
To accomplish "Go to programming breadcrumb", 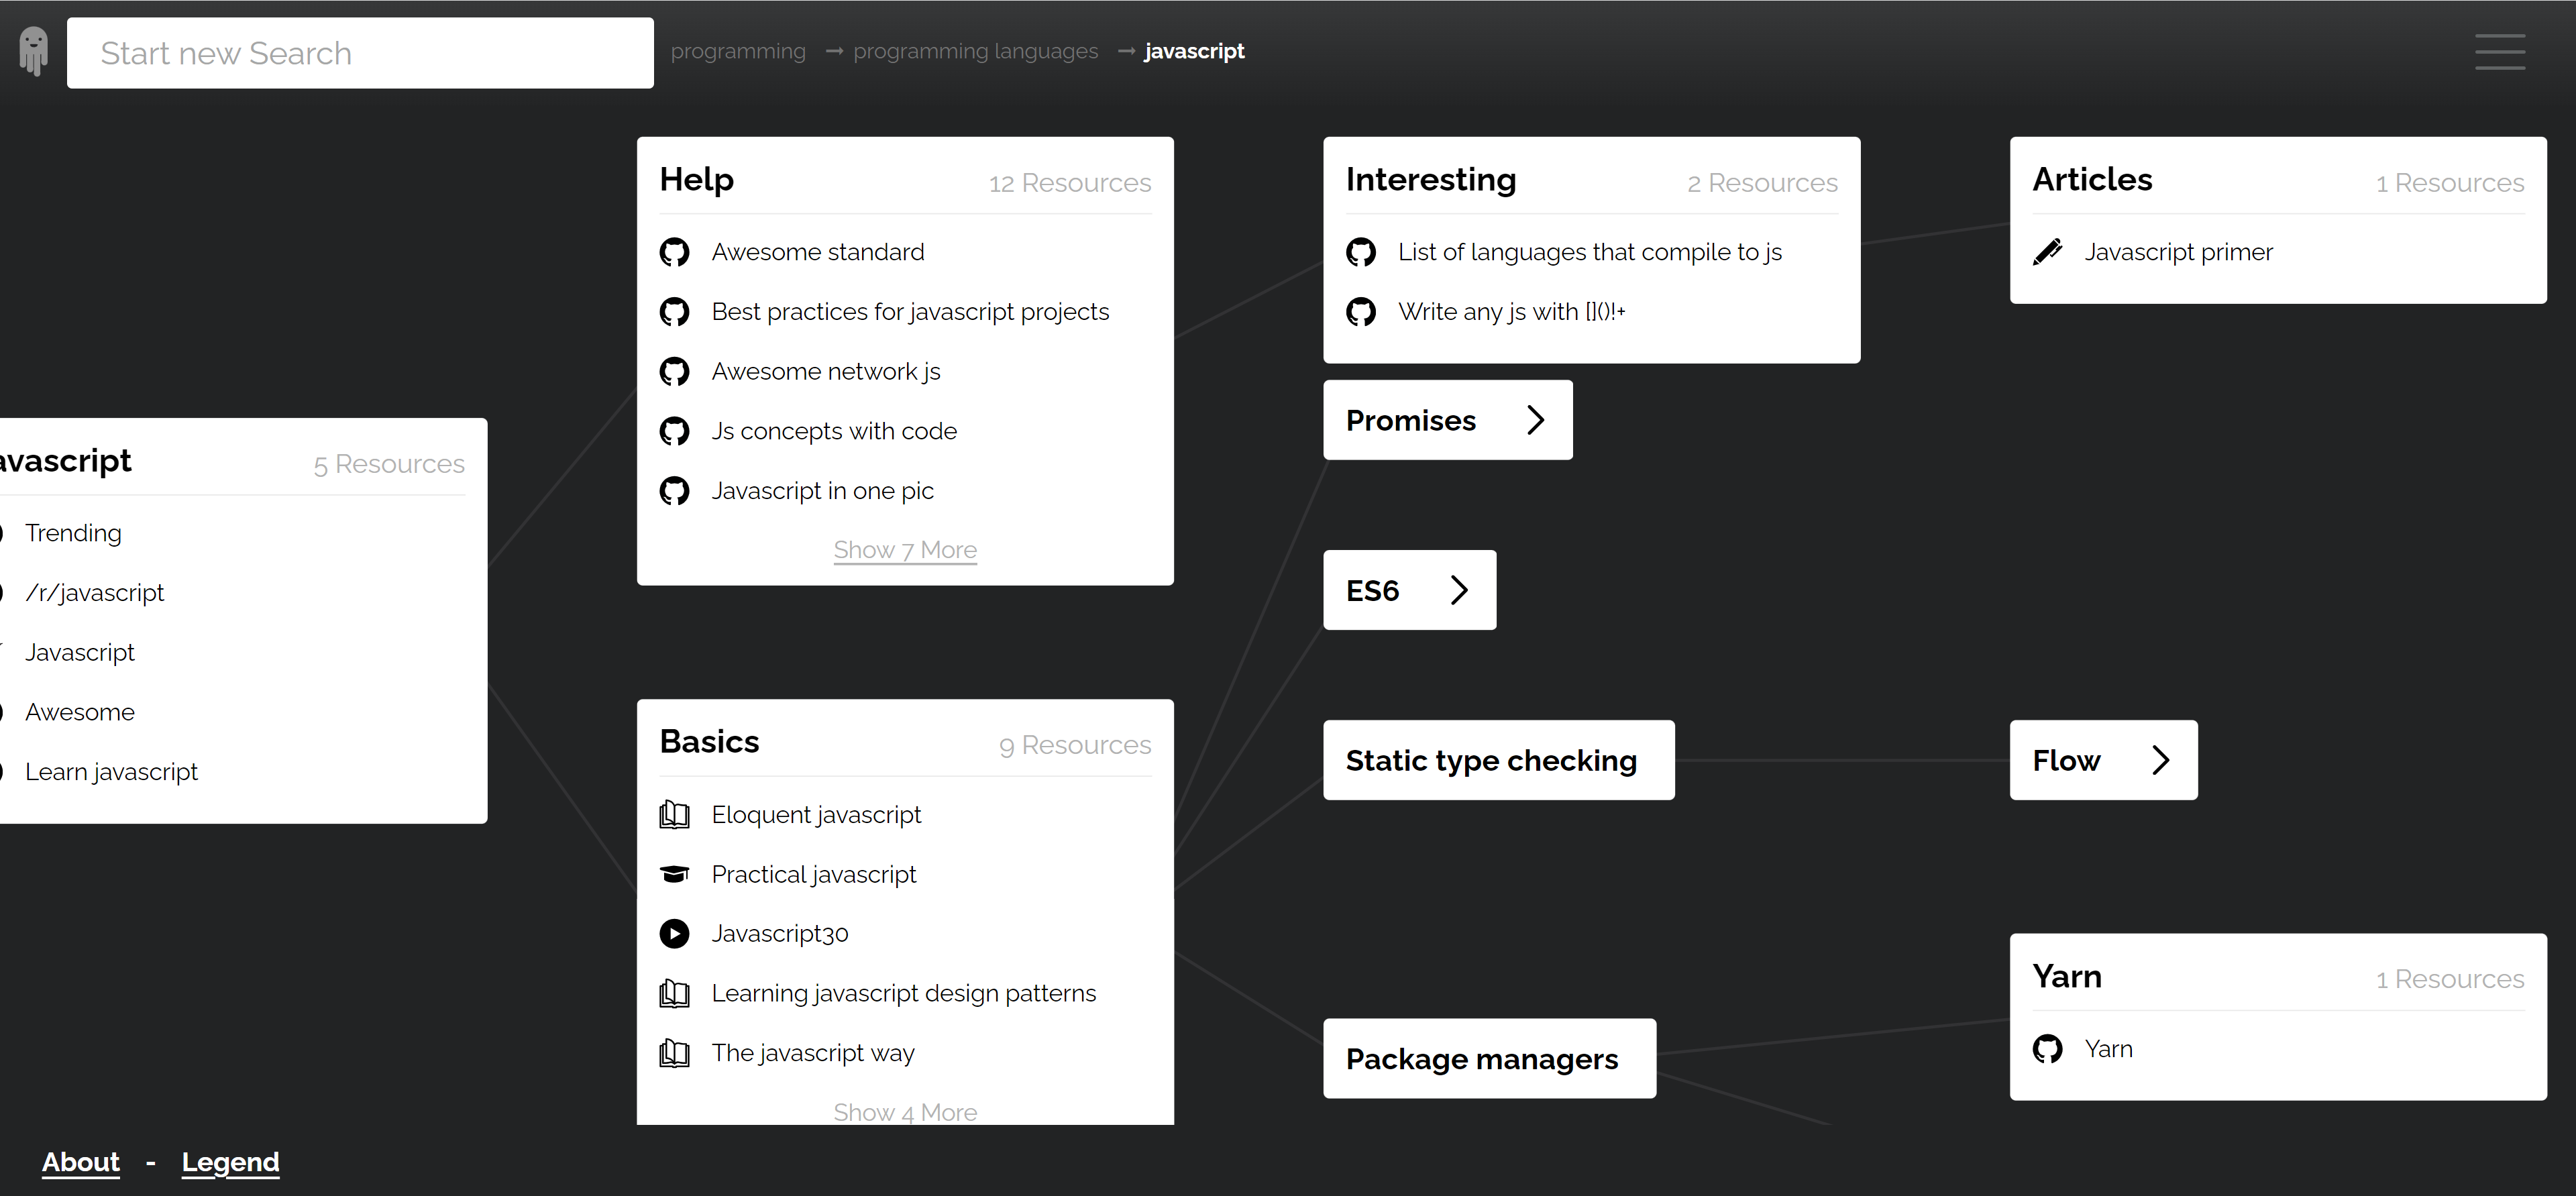I will [738, 51].
